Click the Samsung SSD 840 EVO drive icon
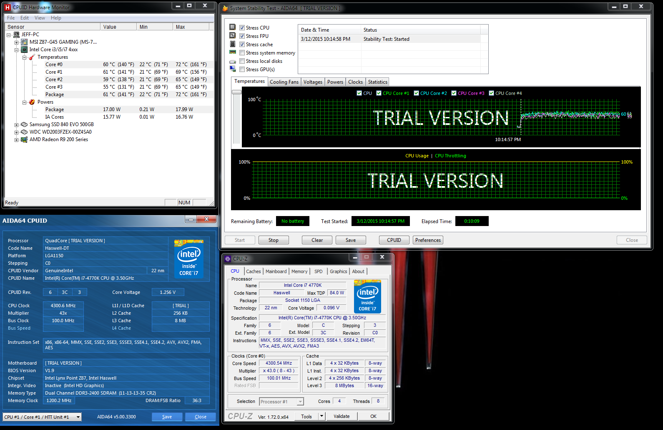The height and width of the screenshot is (430, 663). [x=24, y=124]
